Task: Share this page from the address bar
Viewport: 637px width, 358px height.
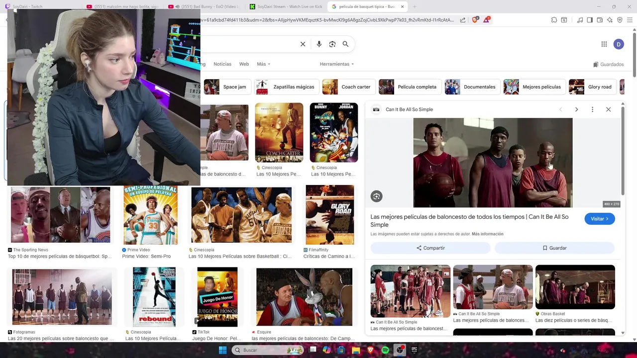Action: coord(463,20)
